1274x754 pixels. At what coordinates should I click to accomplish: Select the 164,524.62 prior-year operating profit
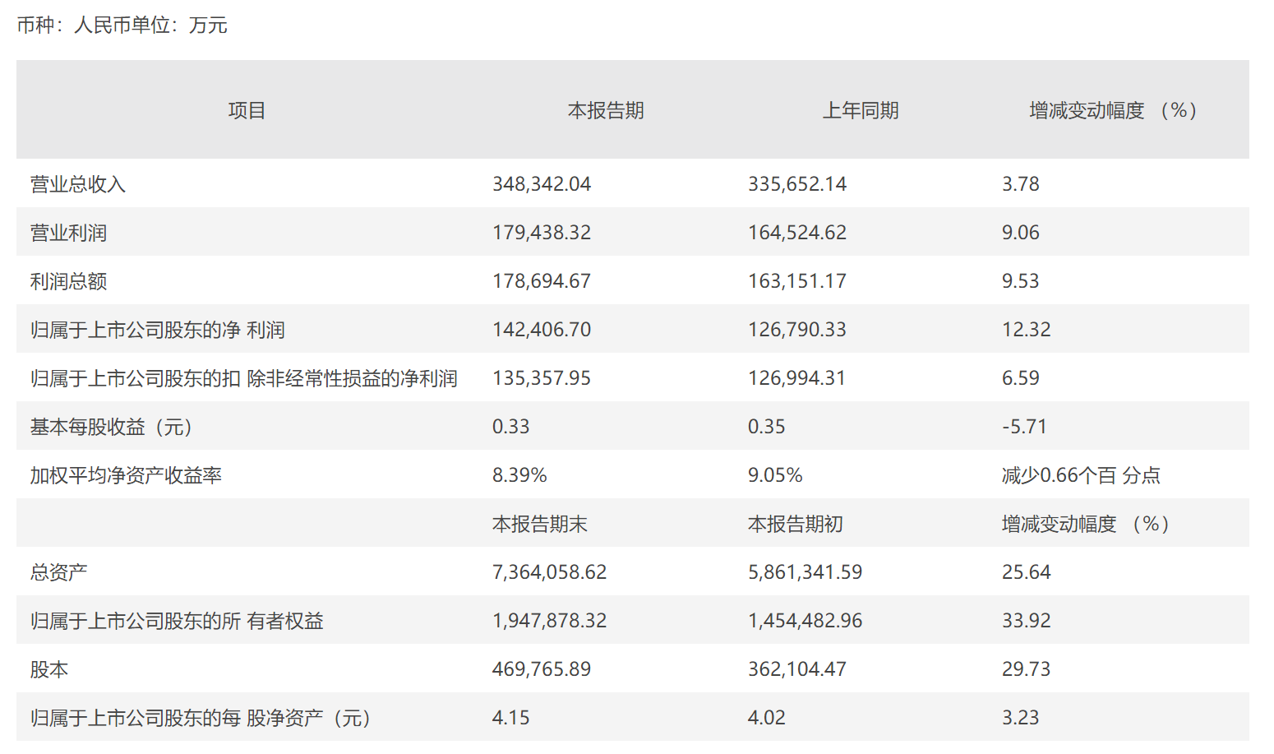[797, 233]
